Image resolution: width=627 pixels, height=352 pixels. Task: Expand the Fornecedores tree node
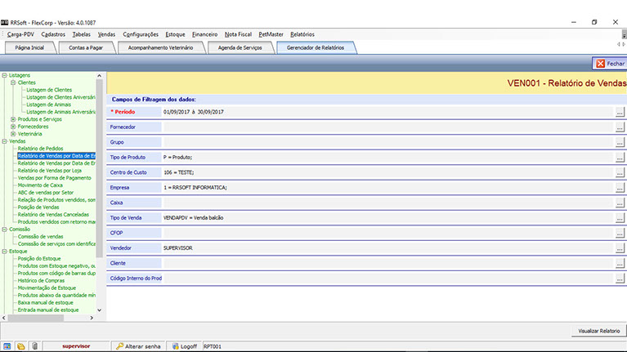pos(12,127)
